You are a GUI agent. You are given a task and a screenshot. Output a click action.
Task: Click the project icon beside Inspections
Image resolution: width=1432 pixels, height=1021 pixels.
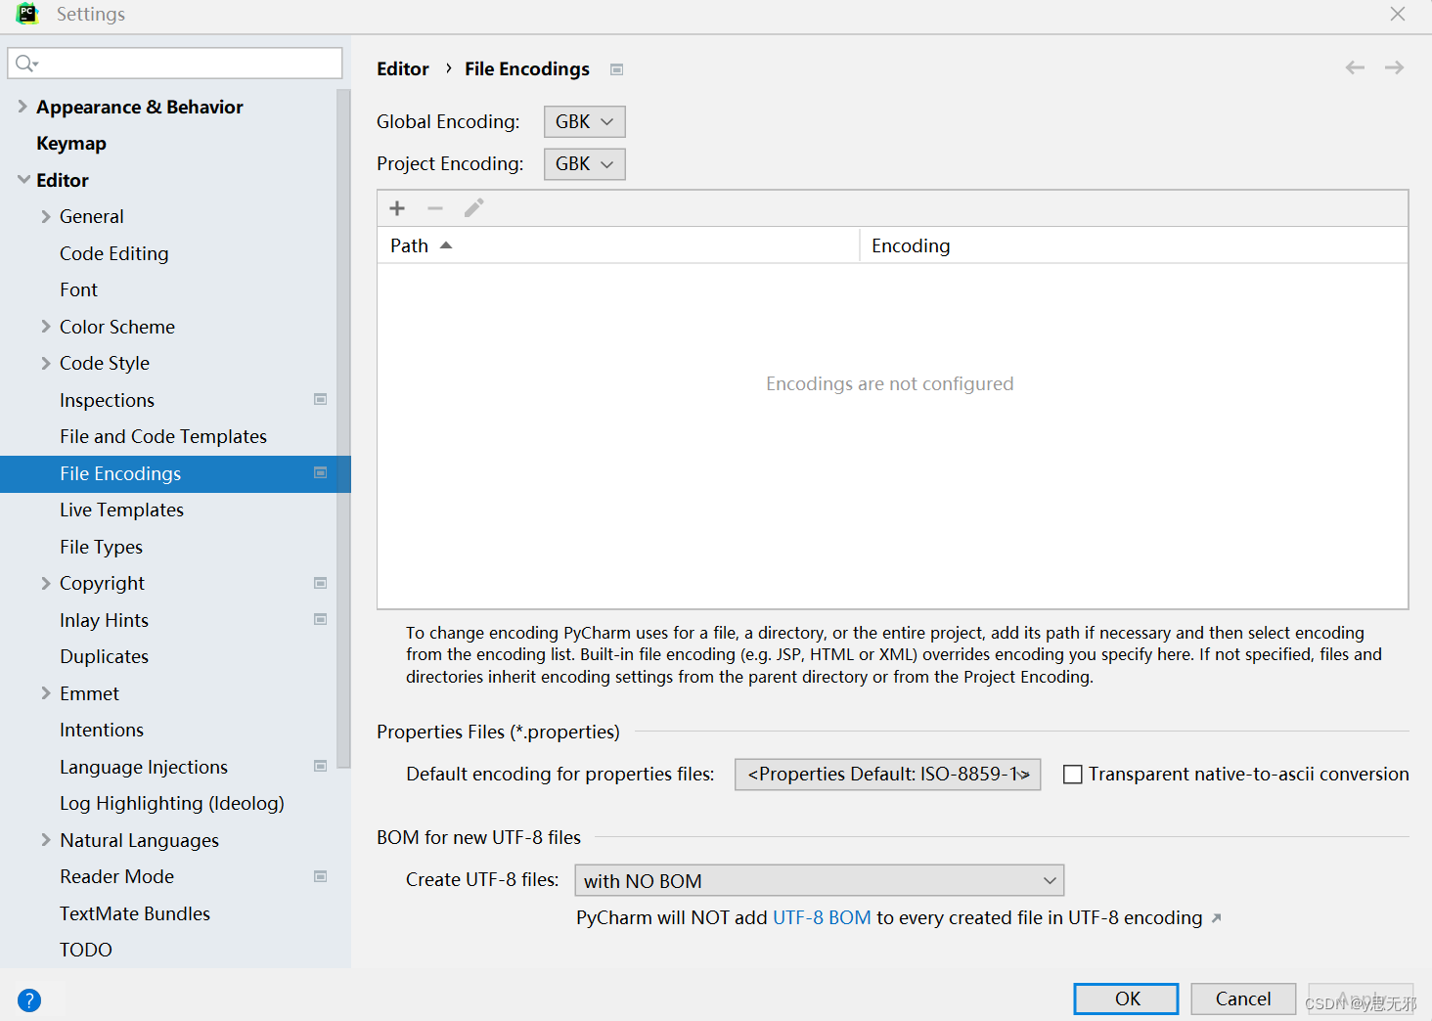pyautogui.click(x=320, y=399)
